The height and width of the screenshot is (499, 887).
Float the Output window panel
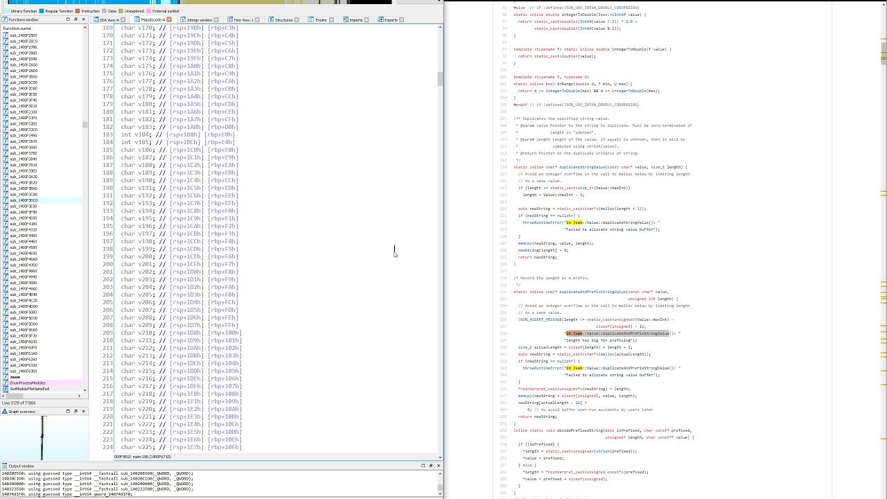[x=430, y=466]
